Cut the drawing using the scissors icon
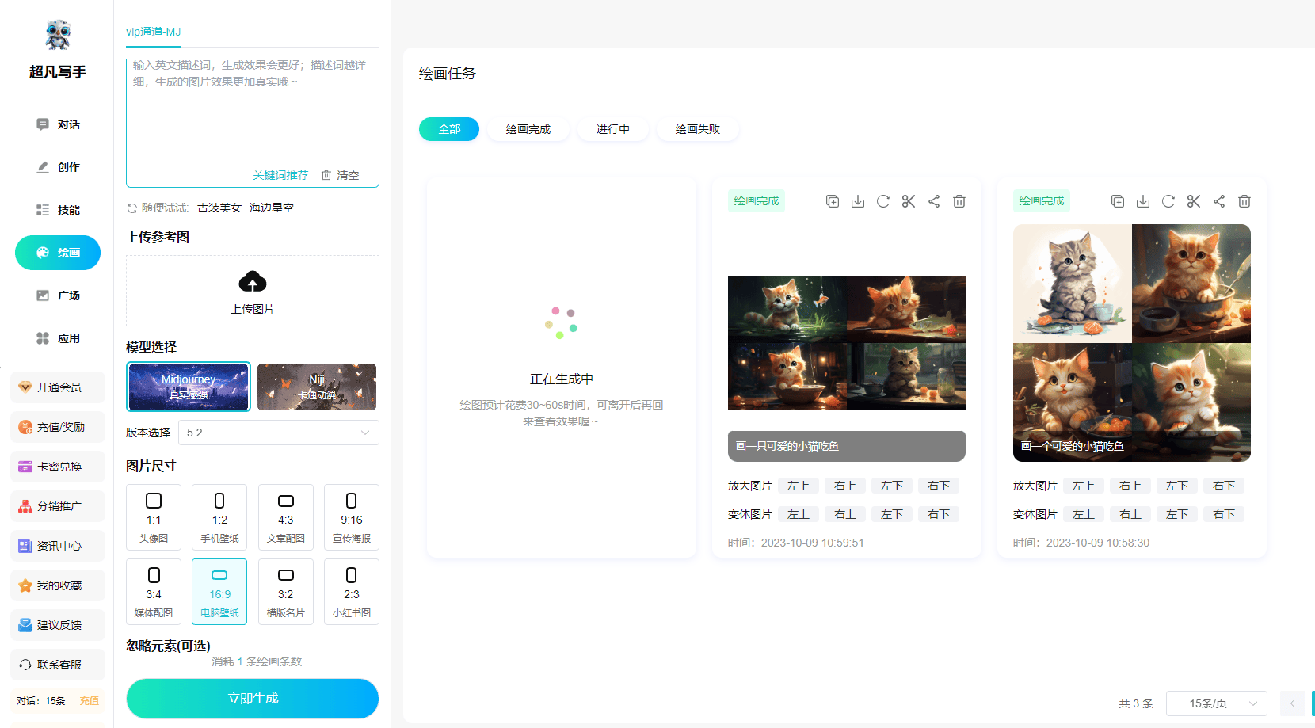The height and width of the screenshot is (728, 1315). (909, 201)
